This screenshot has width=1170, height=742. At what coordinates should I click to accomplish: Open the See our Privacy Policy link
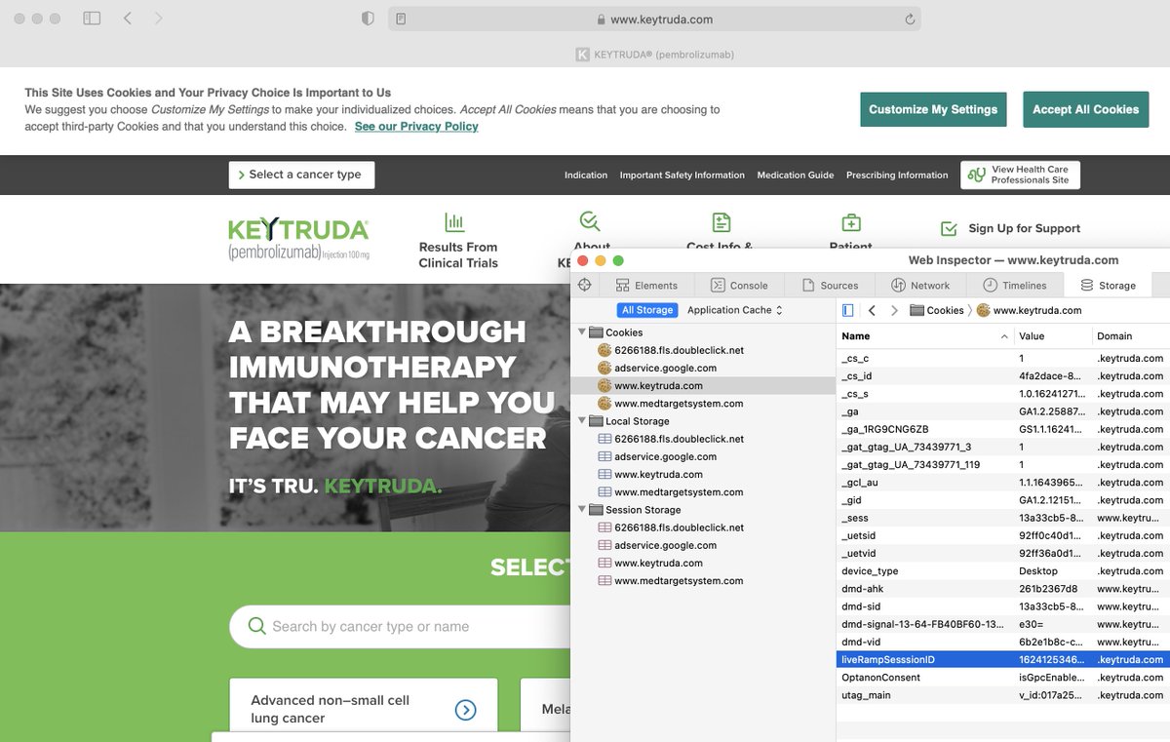click(x=416, y=127)
